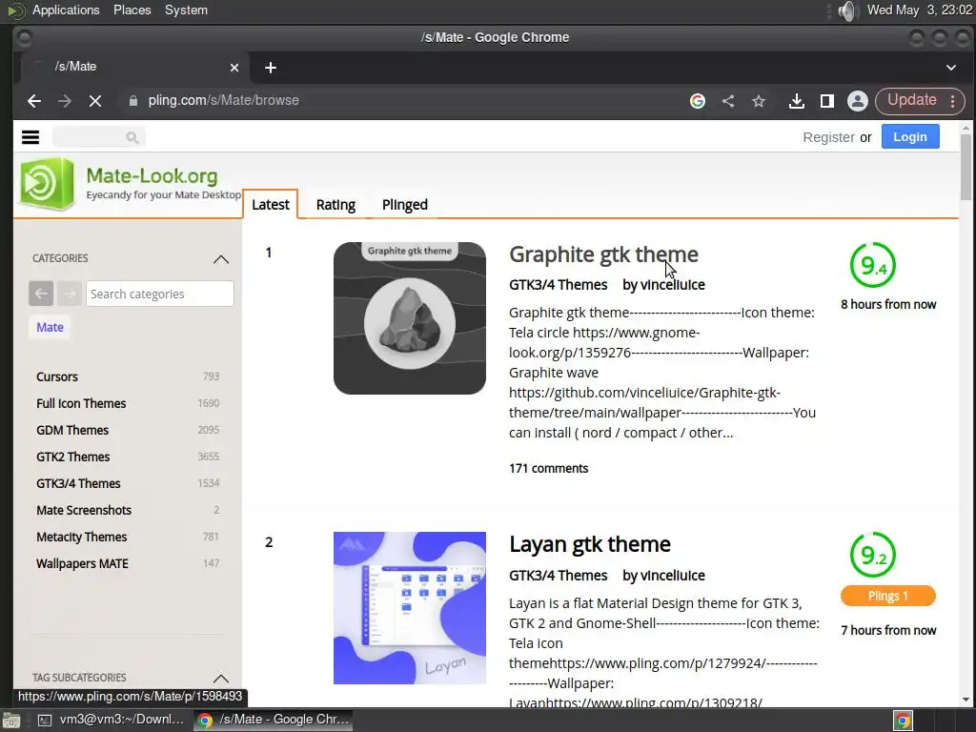
Task: Toggle the Chrome side panel
Action: click(x=827, y=101)
